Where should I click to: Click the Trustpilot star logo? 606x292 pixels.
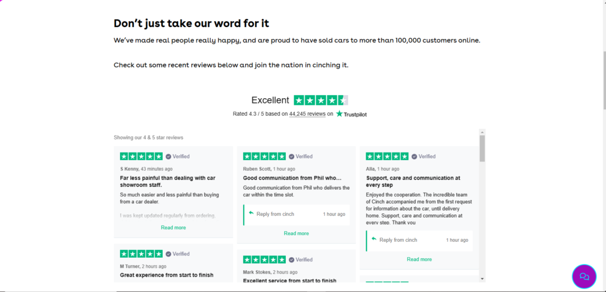point(340,114)
